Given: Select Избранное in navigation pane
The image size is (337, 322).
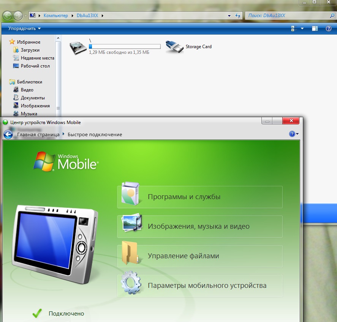Looking at the screenshot, I should (28, 42).
